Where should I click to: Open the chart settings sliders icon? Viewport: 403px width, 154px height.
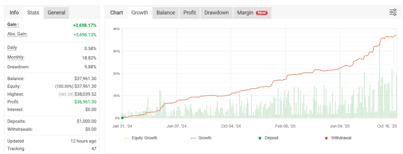(x=393, y=13)
